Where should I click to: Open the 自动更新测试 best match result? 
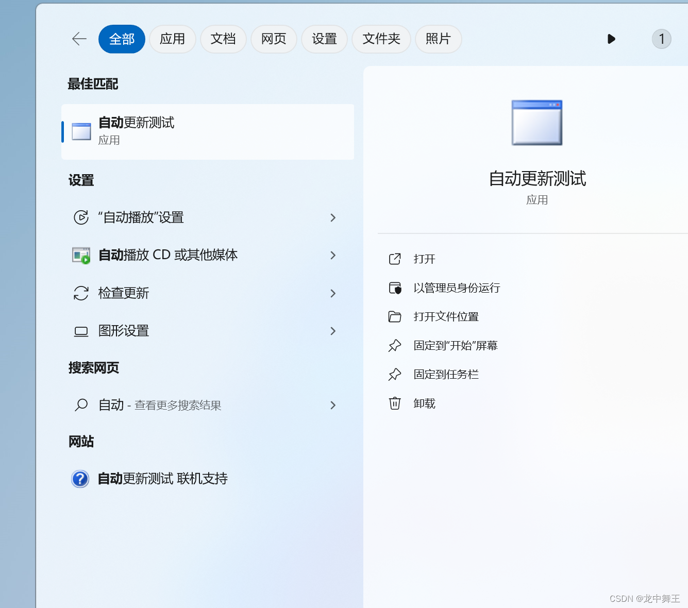tap(208, 132)
